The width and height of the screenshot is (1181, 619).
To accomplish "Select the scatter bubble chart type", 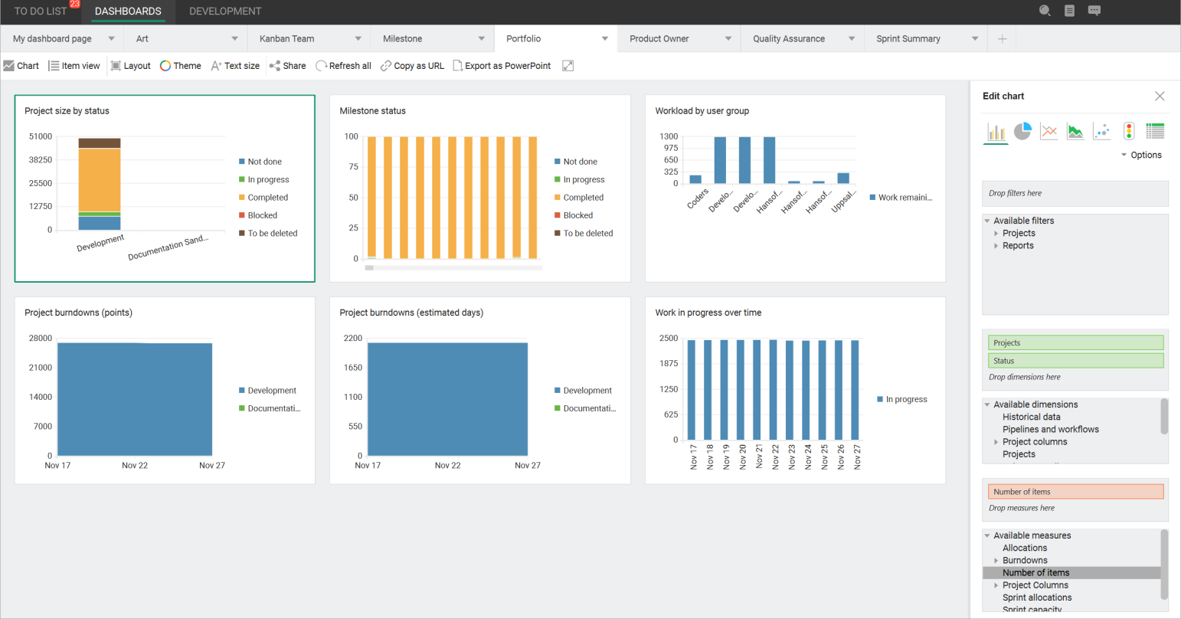I will [1102, 130].
